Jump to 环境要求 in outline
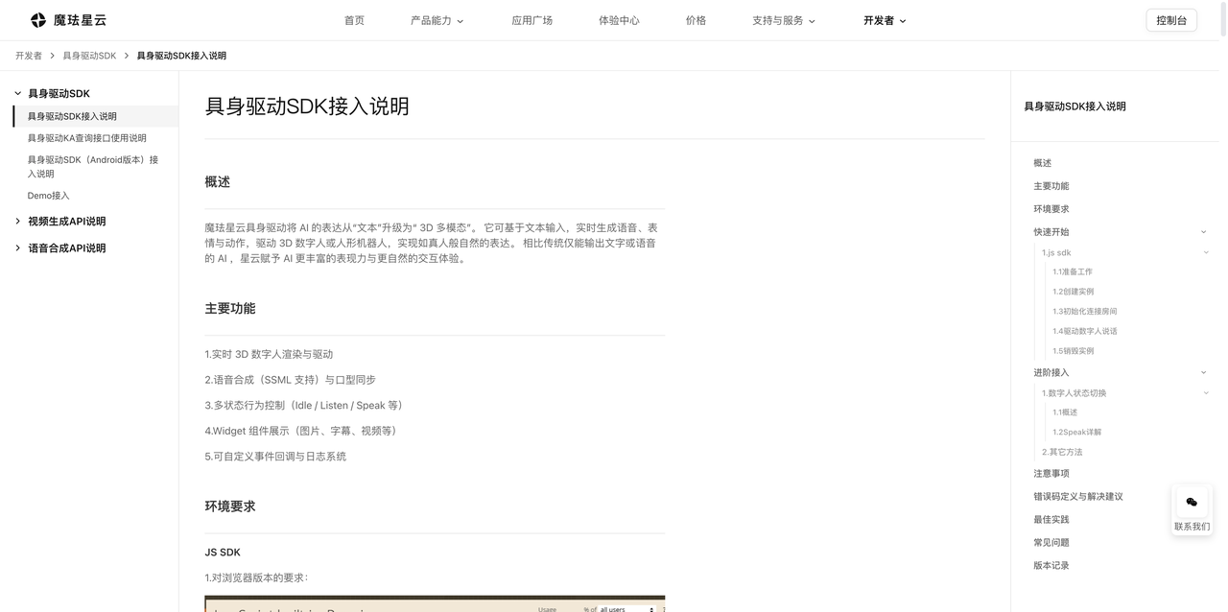The width and height of the screenshot is (1228, 612). pyautogui.click(x=1051, y=209)
